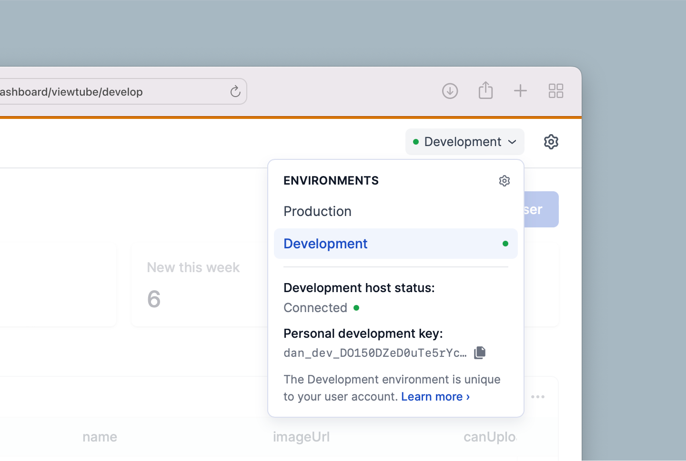Image resolution: width=686 pixels, height=461 pixels.
Task: Collapse the environments panel via chevron
Action: point(513,141)
